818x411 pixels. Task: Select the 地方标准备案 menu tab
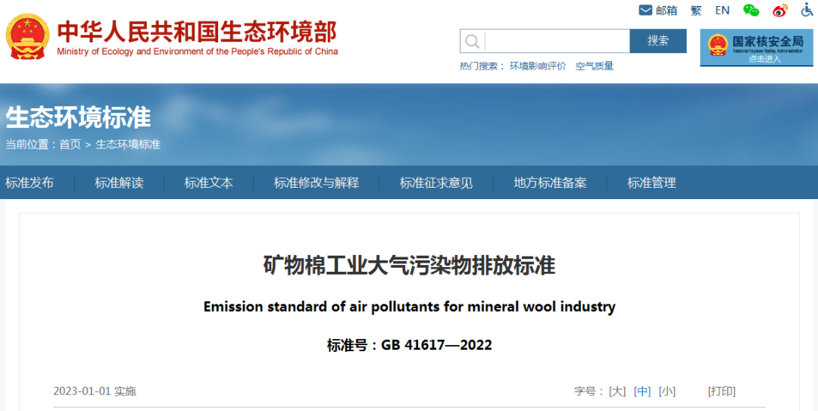click(x=549, y=182)
